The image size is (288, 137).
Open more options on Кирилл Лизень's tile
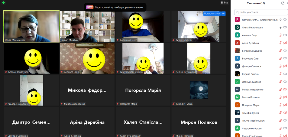coord(223,14)
